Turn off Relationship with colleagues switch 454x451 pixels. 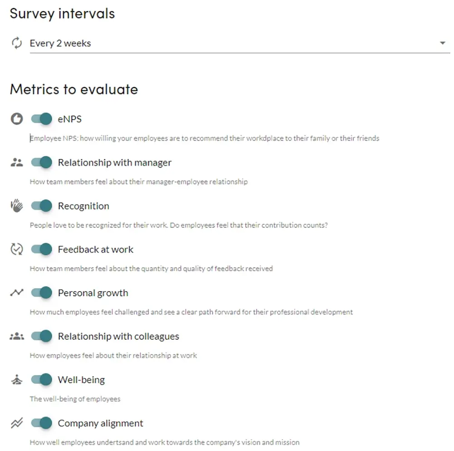42,336
